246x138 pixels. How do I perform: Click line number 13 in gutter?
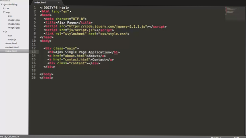tap(34, 52)
